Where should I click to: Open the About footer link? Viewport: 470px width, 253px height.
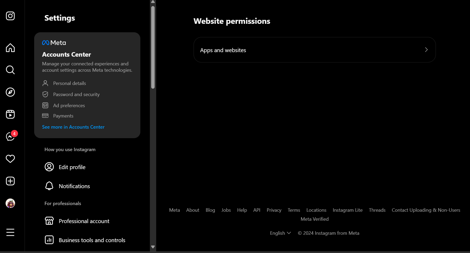(x=193, y=210)
